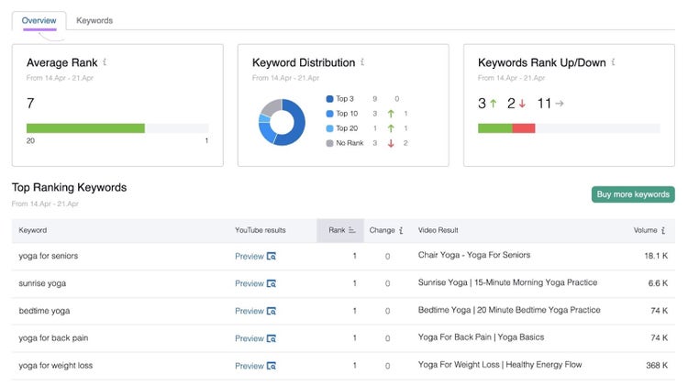Click the 6.6 K volume value

pyautogui.click(x=658, y=283)
